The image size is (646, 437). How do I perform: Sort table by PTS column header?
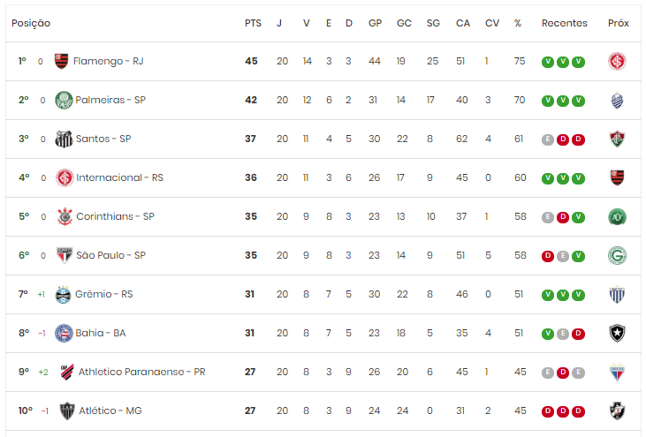(x=253, y=23)
